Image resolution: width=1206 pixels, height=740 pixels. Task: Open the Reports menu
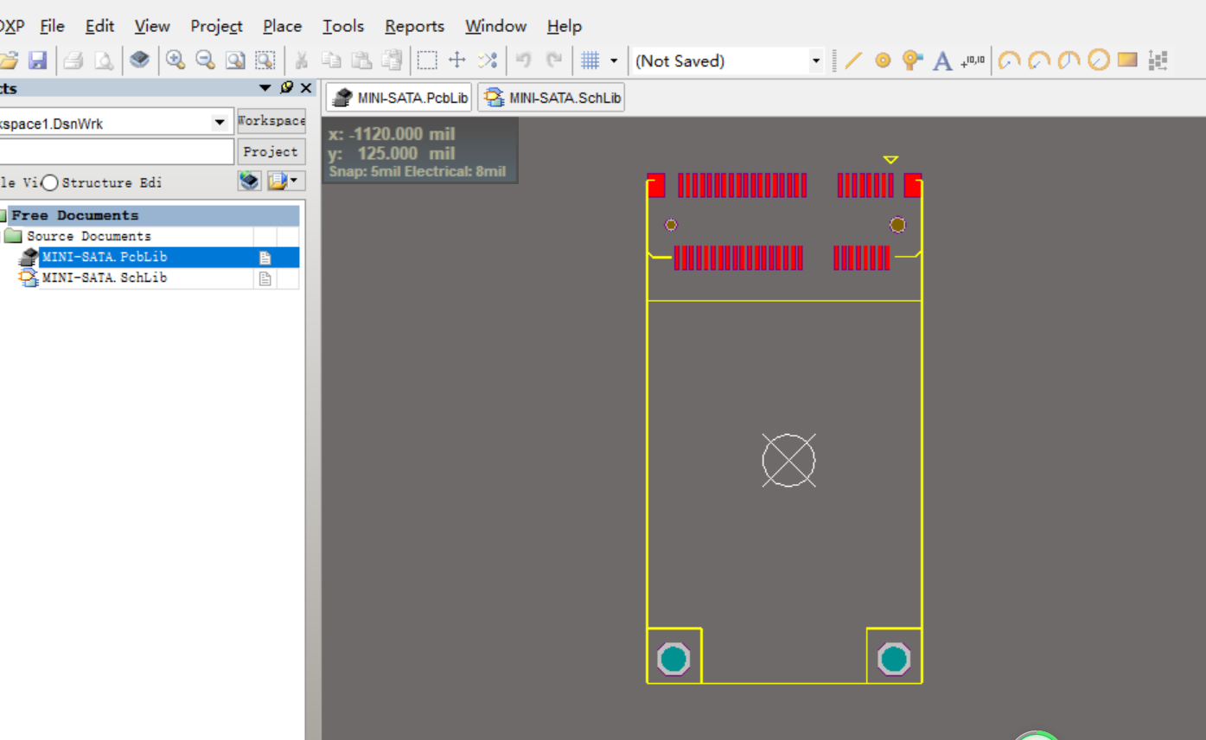pos(414,26)
